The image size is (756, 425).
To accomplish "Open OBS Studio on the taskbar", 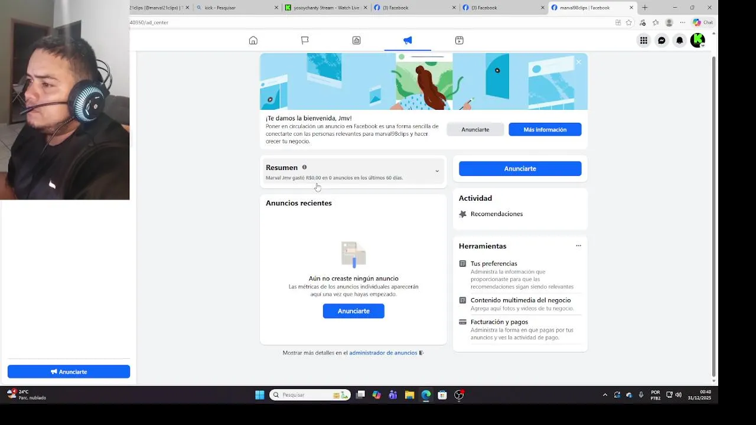I will click(x=459, y=395).
